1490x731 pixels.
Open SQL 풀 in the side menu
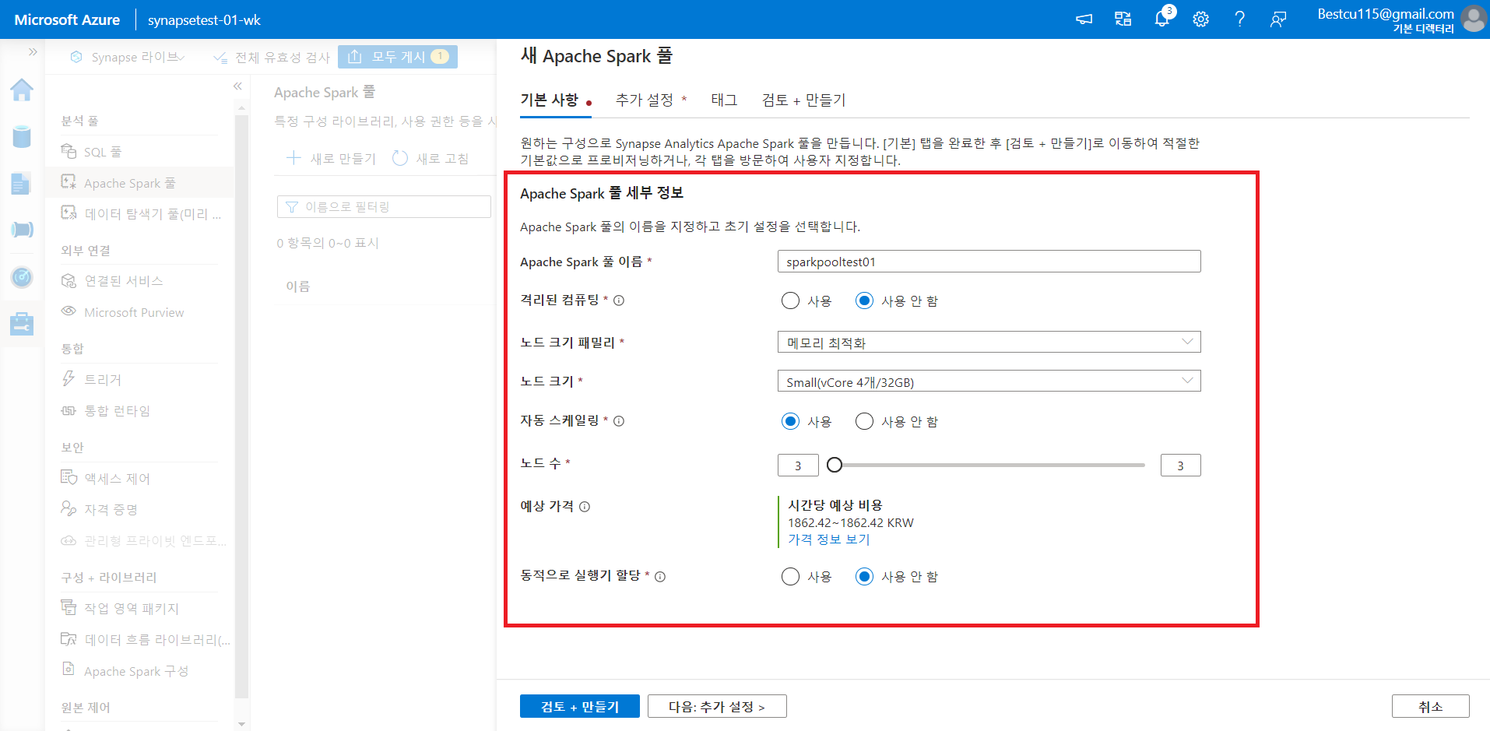[x=139, y=152]
